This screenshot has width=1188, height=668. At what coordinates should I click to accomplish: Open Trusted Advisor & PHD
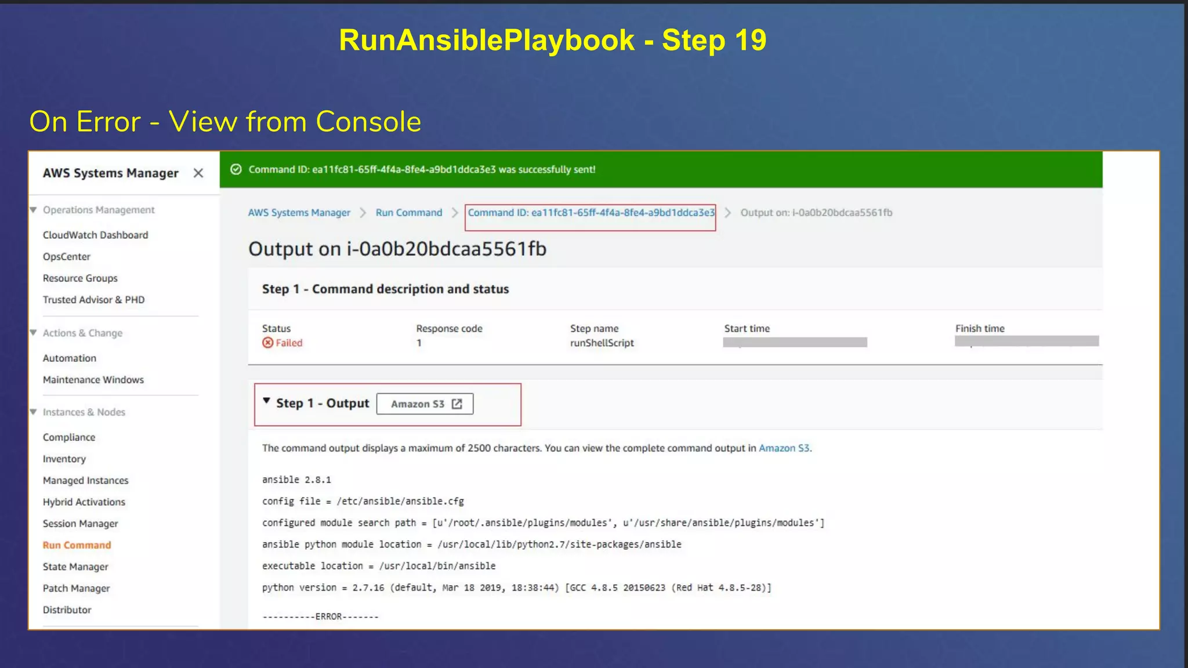coord(93,300)
